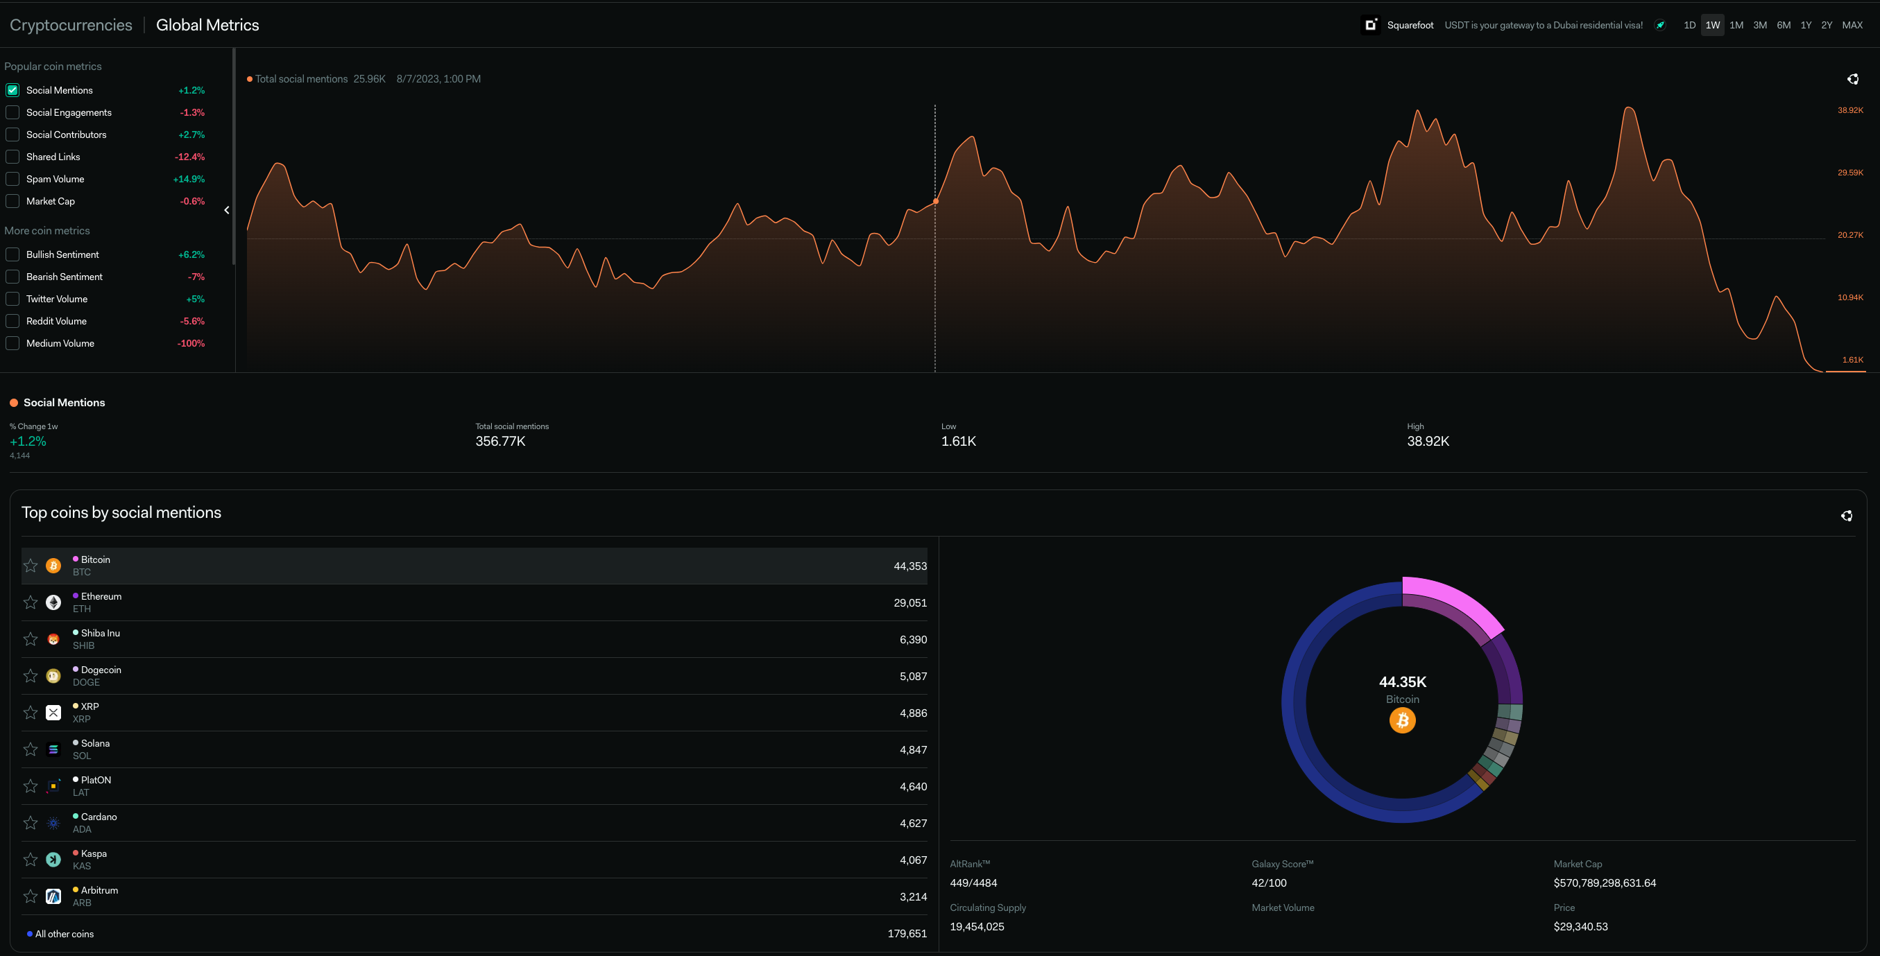The height and width of the screenshot is (956, 1880).
Task: Uncheck the Social Mentions checkbox
Action: (x=12, y=90)
